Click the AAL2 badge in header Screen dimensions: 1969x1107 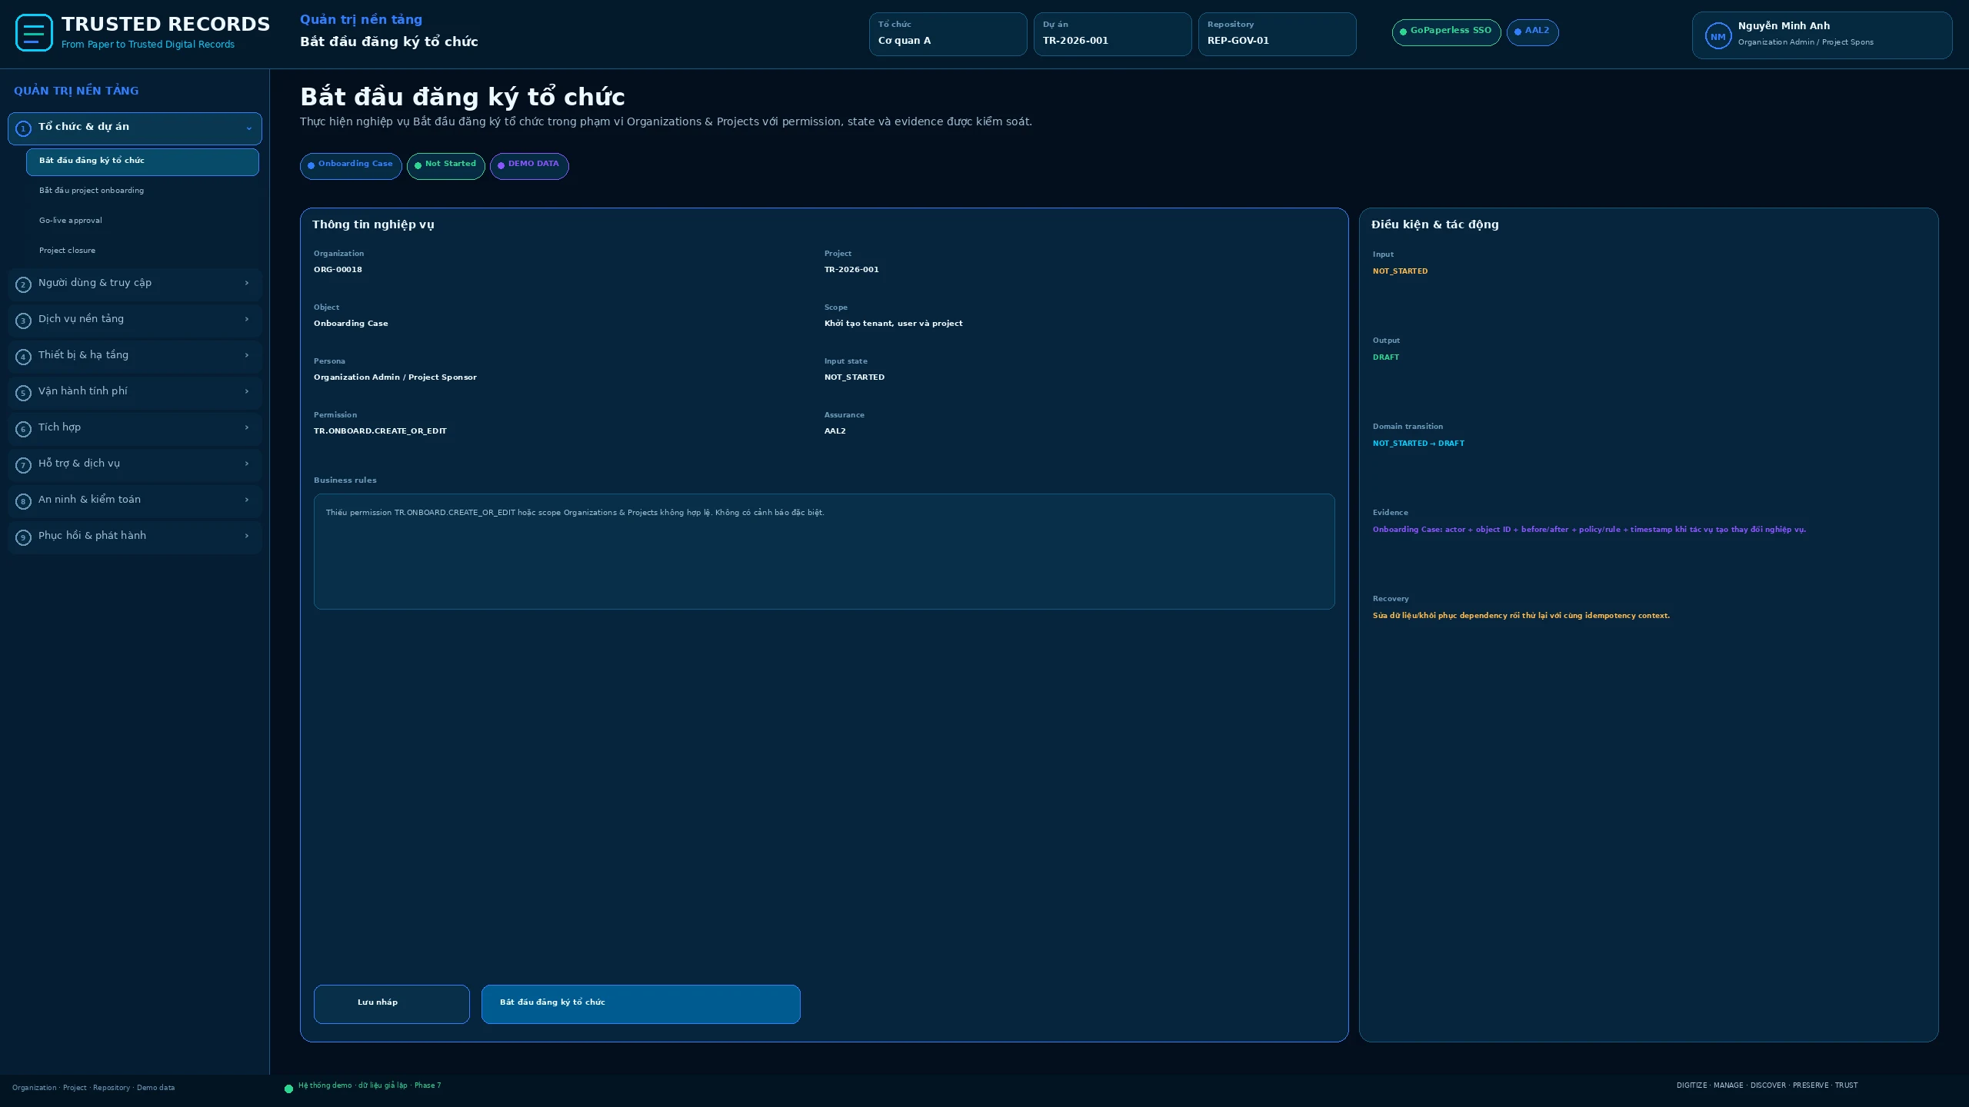(x=1532, y=32)
